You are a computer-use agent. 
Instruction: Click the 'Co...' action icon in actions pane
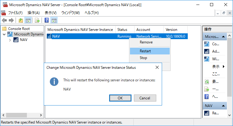click(x=207, y=44)
